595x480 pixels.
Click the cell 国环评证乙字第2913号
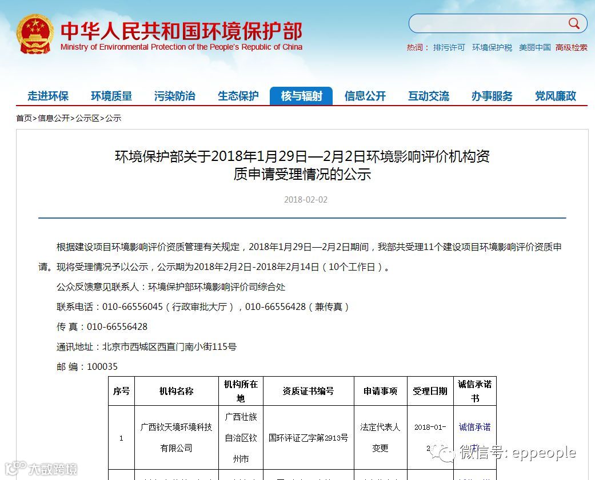point(308,438)
